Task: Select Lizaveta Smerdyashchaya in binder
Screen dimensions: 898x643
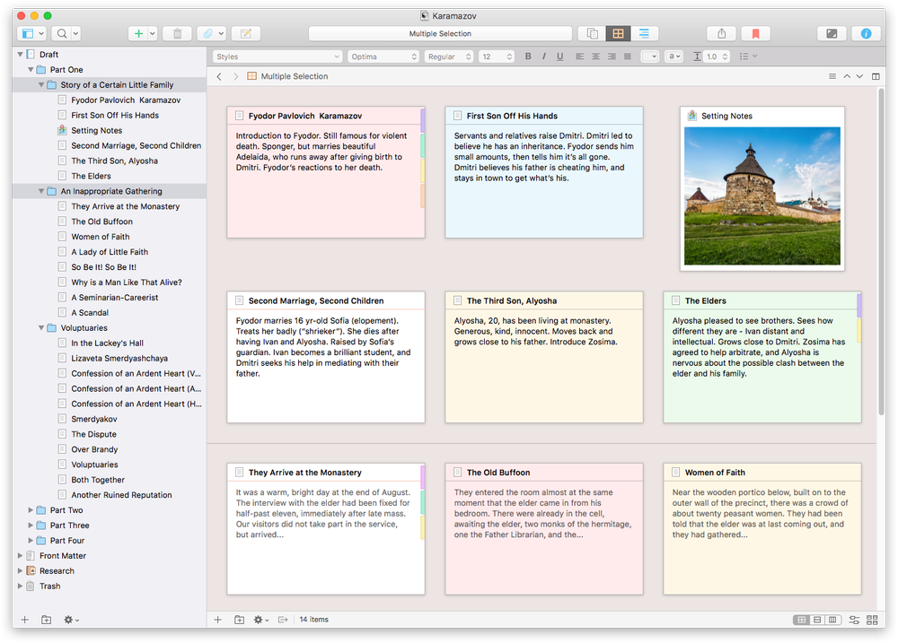Action: click(119, 358)
